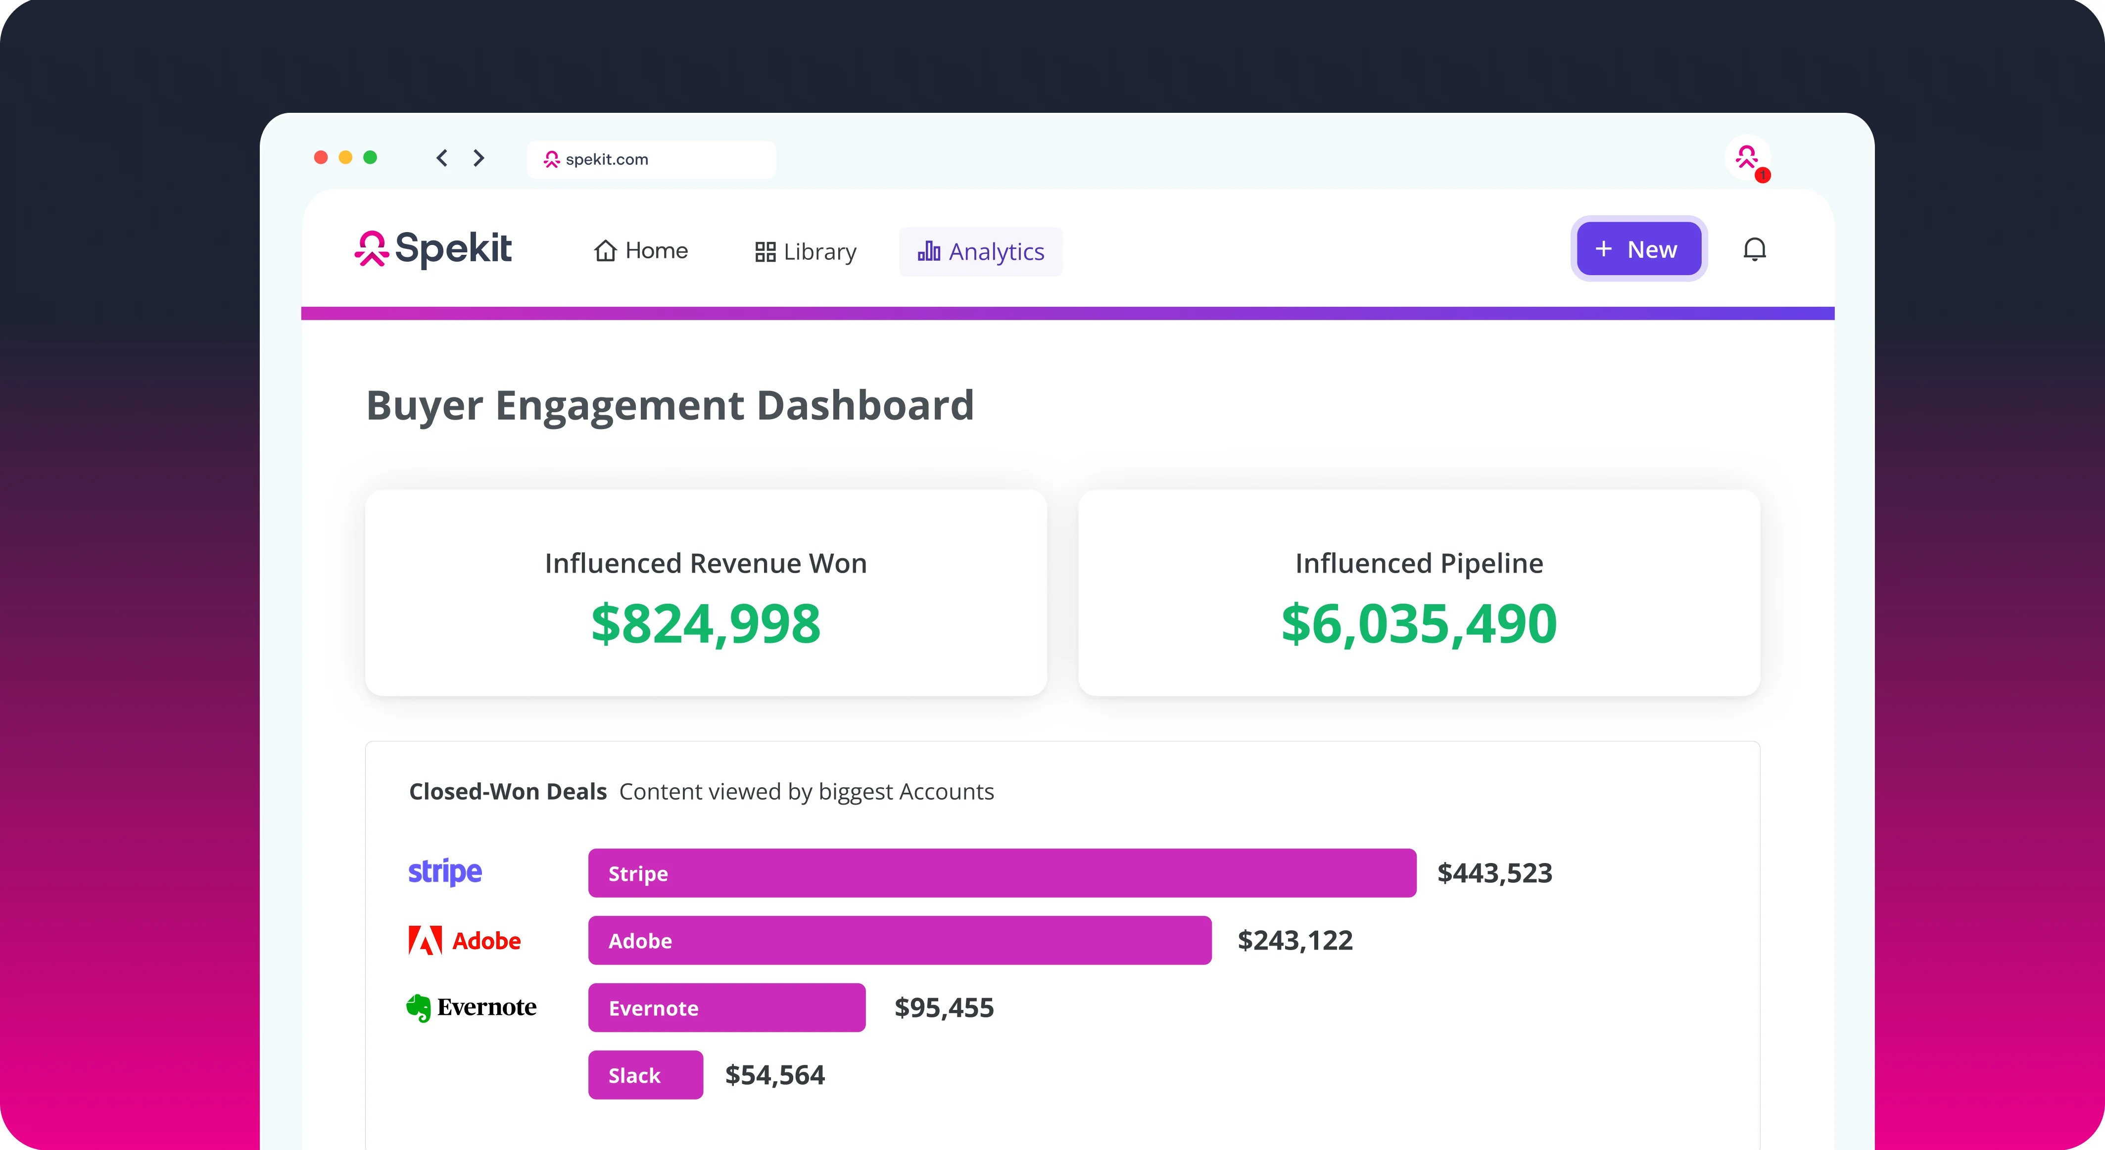Select the Stripe bar in chart
This screenshot has height=1150, width=2105.
pos(1002,873)
